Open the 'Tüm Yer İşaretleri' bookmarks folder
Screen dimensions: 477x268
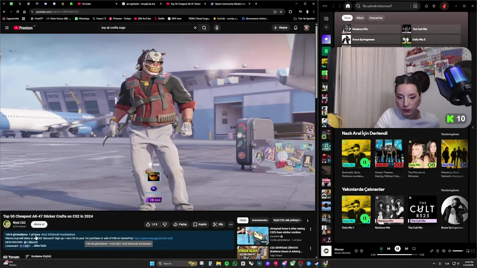304,18
